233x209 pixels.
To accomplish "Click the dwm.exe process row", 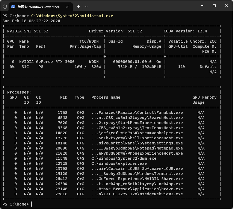I will [112, 158].
